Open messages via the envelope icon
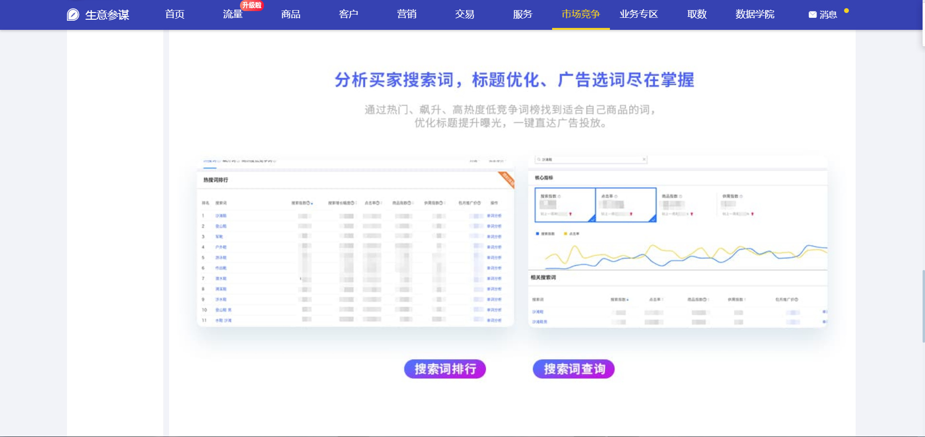 812,15
